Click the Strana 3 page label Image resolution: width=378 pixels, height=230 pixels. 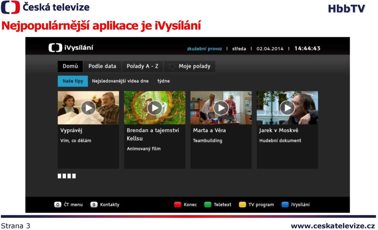(x=16, y=226)
